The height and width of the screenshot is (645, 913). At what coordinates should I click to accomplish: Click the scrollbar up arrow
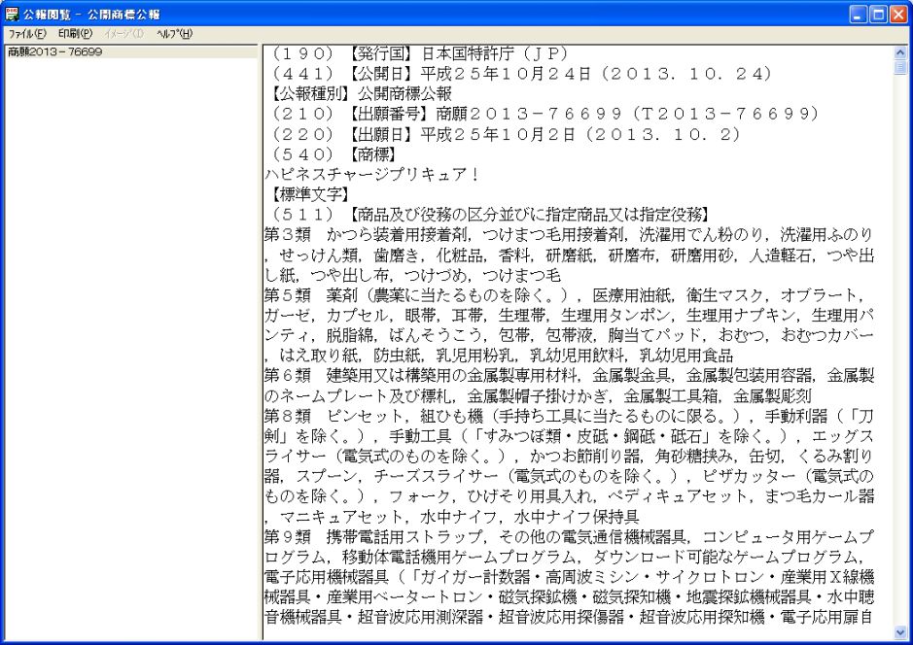click(x=900, y=52)
